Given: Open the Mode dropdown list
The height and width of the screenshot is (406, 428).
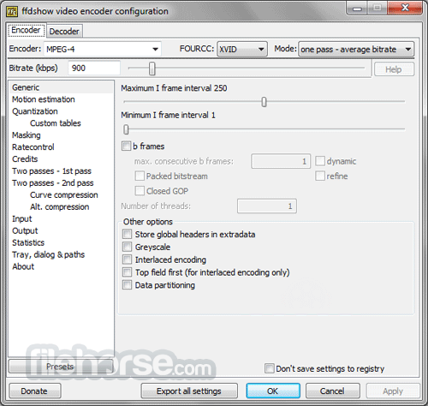Looking at the screenshot, I should point(356,49).
